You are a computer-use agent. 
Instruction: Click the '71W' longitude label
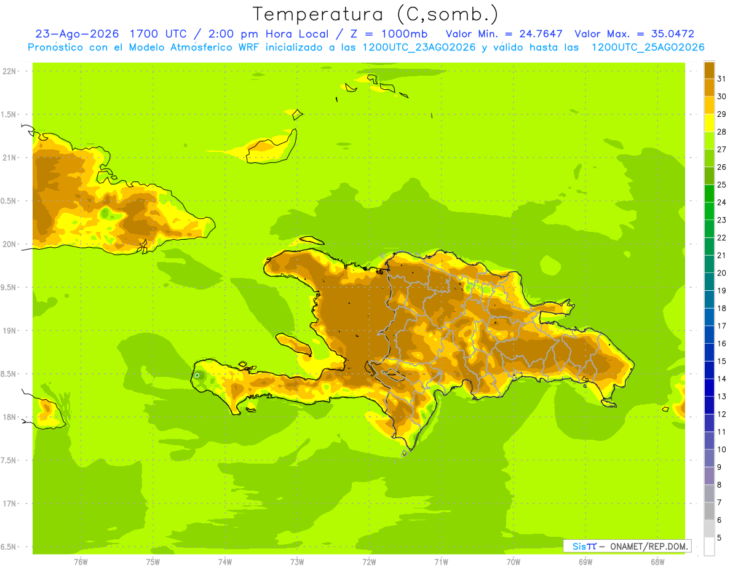click(x=441, y=562)
